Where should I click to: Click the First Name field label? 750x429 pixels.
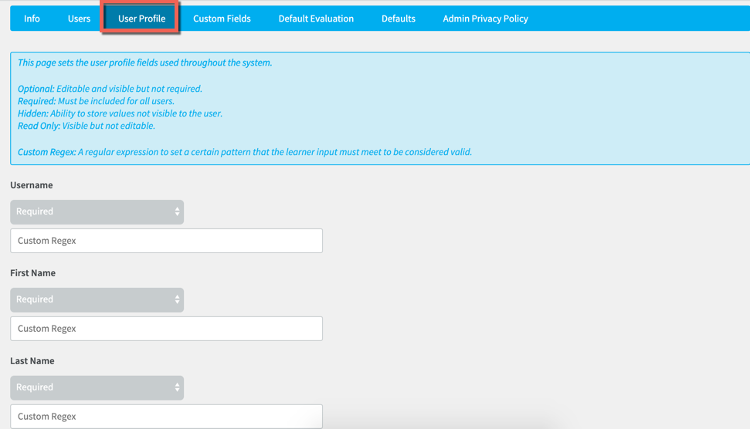[x=33, y=273]
